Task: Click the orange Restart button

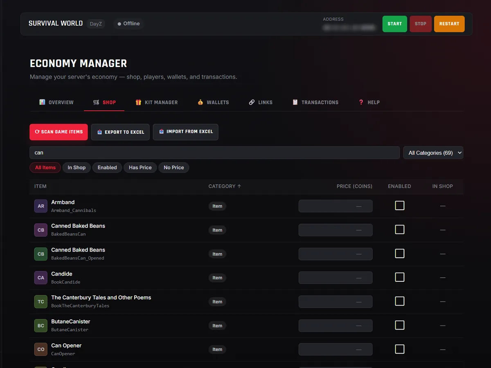Action: coord(449,24)
